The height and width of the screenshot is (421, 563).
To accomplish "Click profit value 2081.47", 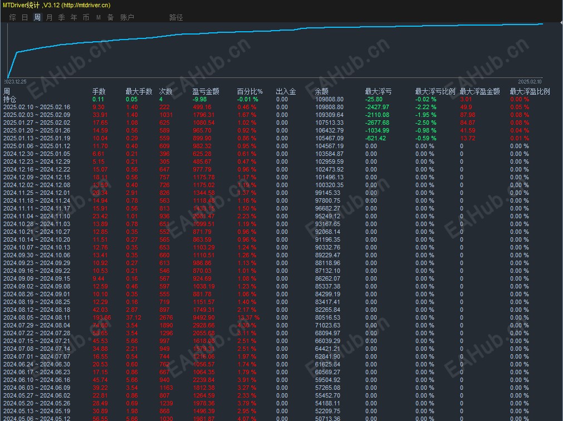I will (204, 216).
